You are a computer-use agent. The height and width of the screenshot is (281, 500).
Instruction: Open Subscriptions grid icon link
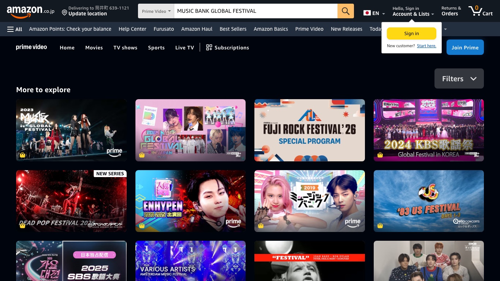pos(227,48)
